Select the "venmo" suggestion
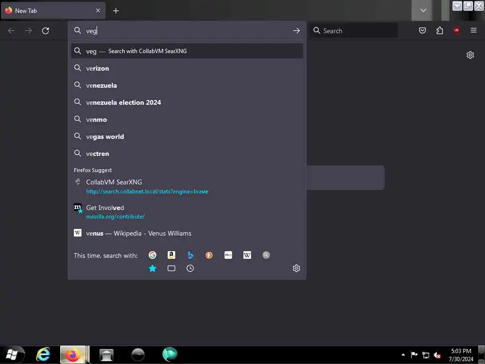The height and width of the screenshot is (364, 485). tap(187, 119)
